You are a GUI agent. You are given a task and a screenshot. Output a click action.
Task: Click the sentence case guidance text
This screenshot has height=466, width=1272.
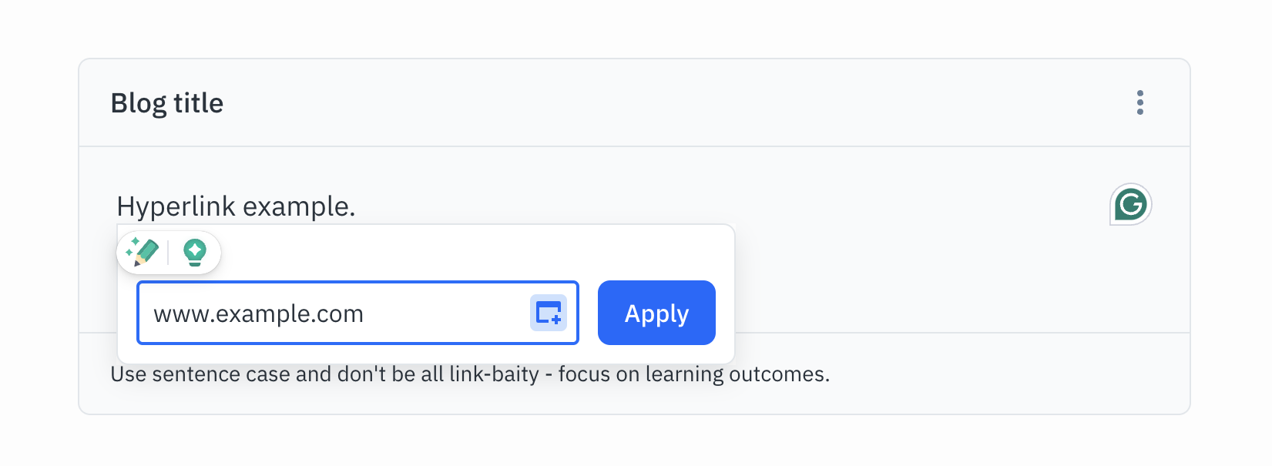tap(471, 374)
